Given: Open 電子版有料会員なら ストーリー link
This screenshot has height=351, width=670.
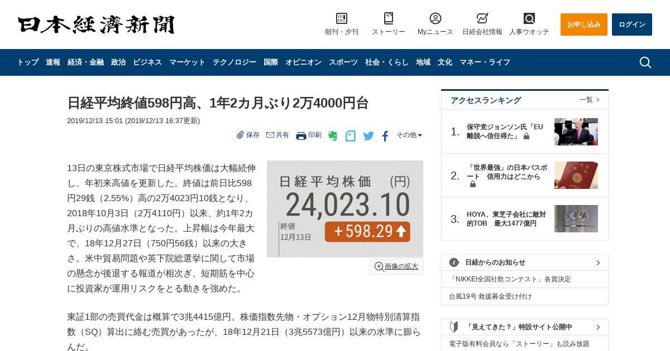Looking at the screenshot, I should 519,344.
